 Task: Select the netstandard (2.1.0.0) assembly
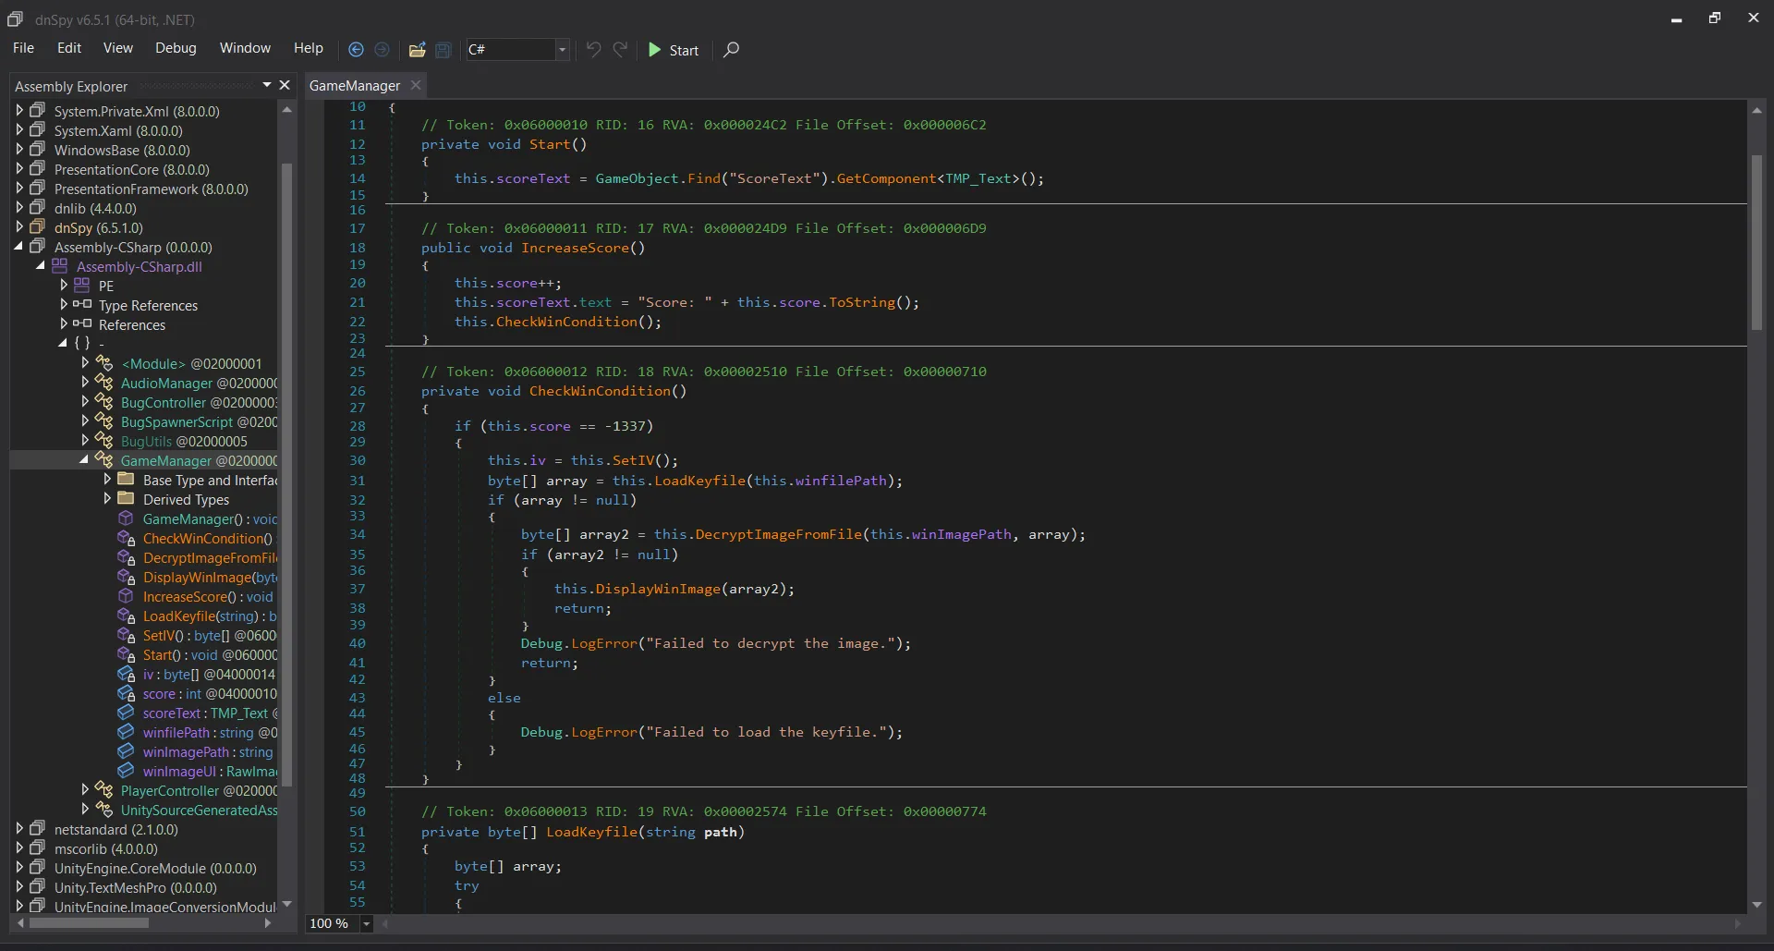115,829
